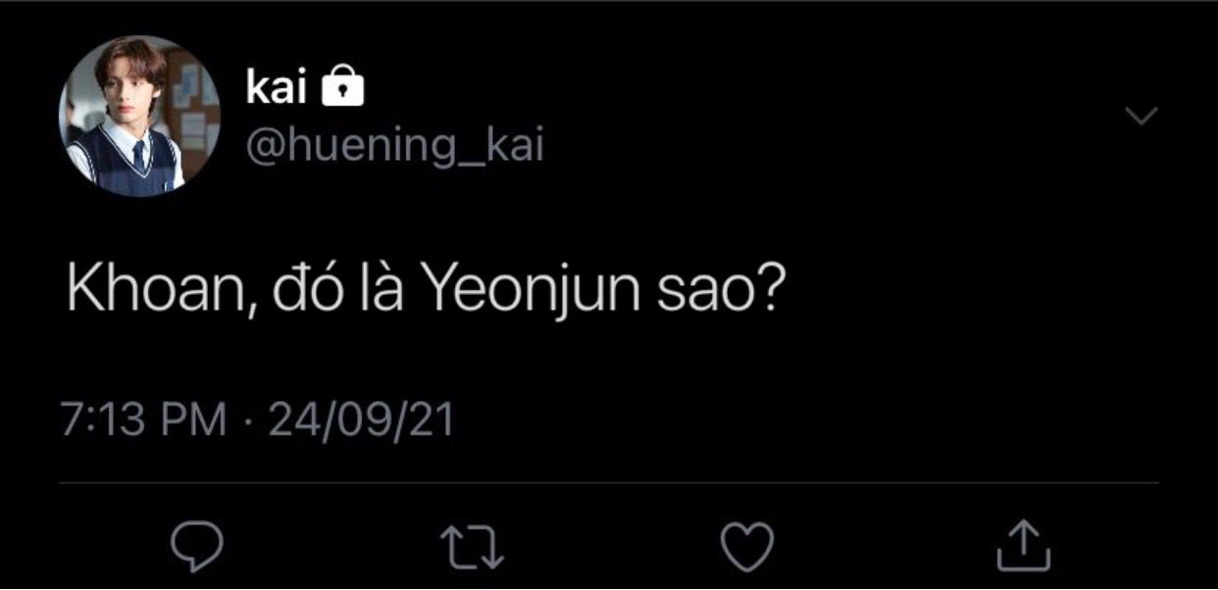Like the tweet with heart icon

click(x=748, y=545)
